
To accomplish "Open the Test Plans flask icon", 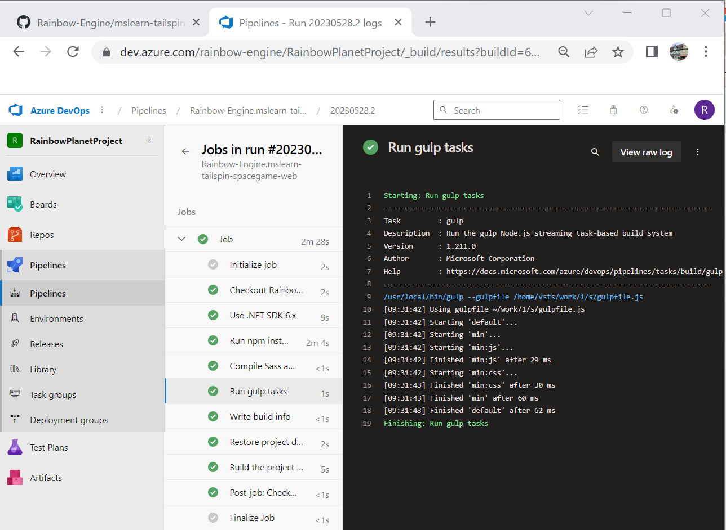I will coord(15,448).
